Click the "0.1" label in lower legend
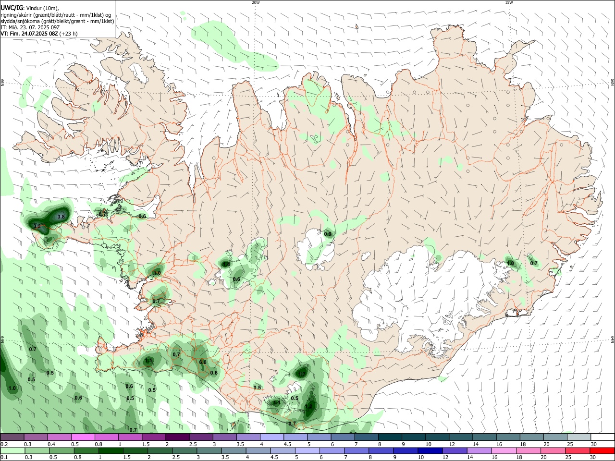615x461 pixels. click(x=4, y=458)
